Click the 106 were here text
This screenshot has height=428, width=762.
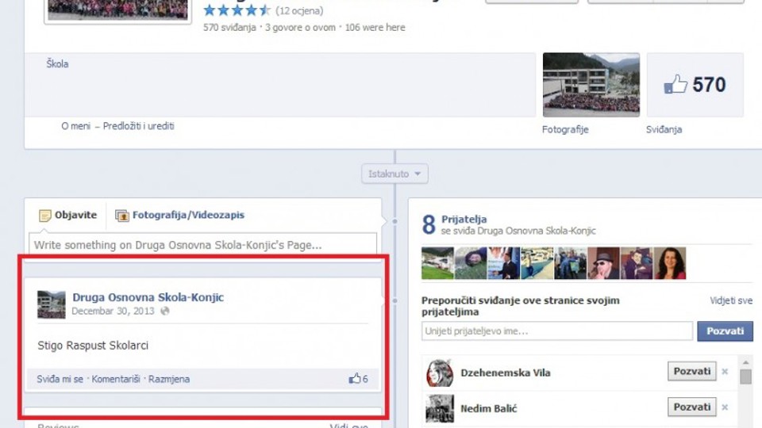click(x=375, y=28)
